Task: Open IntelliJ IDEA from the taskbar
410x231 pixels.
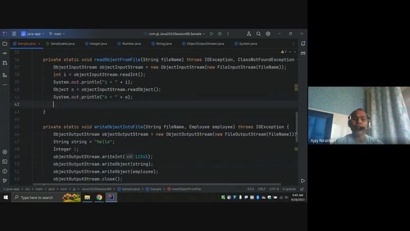Action: point(111,198)
